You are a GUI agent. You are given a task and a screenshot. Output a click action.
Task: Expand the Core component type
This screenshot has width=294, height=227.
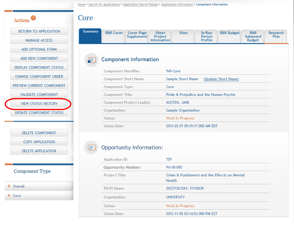[x=9, y=196]
